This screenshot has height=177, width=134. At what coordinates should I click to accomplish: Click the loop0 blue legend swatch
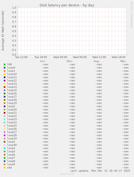[x=5, y=68]
